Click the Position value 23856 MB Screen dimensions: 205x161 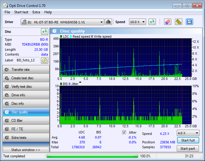167,142
